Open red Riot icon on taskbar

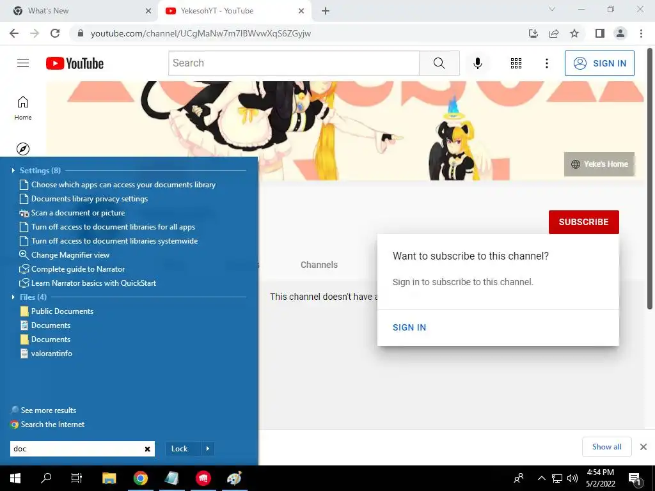203,478
